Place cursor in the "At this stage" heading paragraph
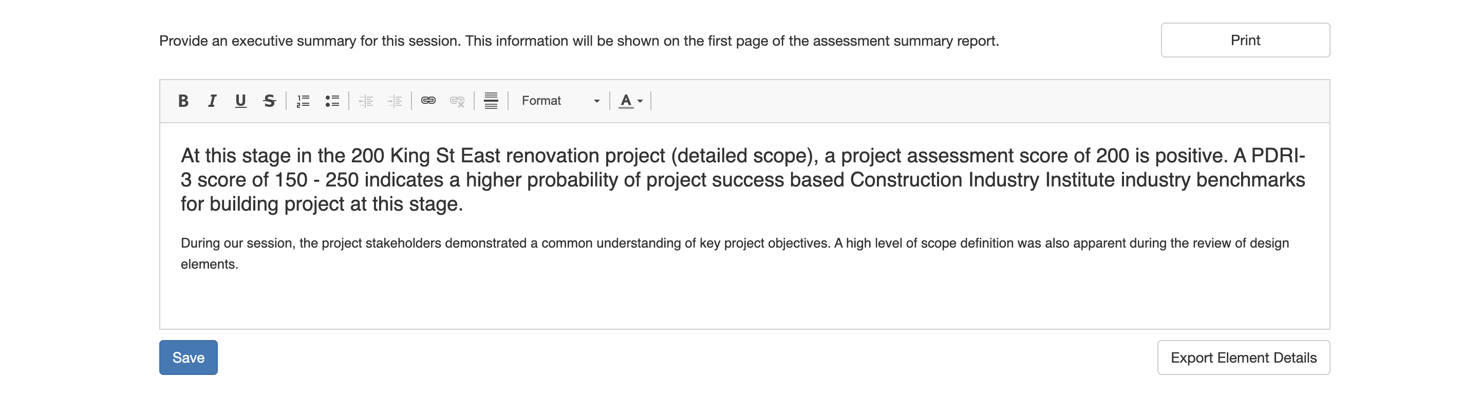This screenshot has width=1461, height=414. pyautogui.click(x=743, y=180)
